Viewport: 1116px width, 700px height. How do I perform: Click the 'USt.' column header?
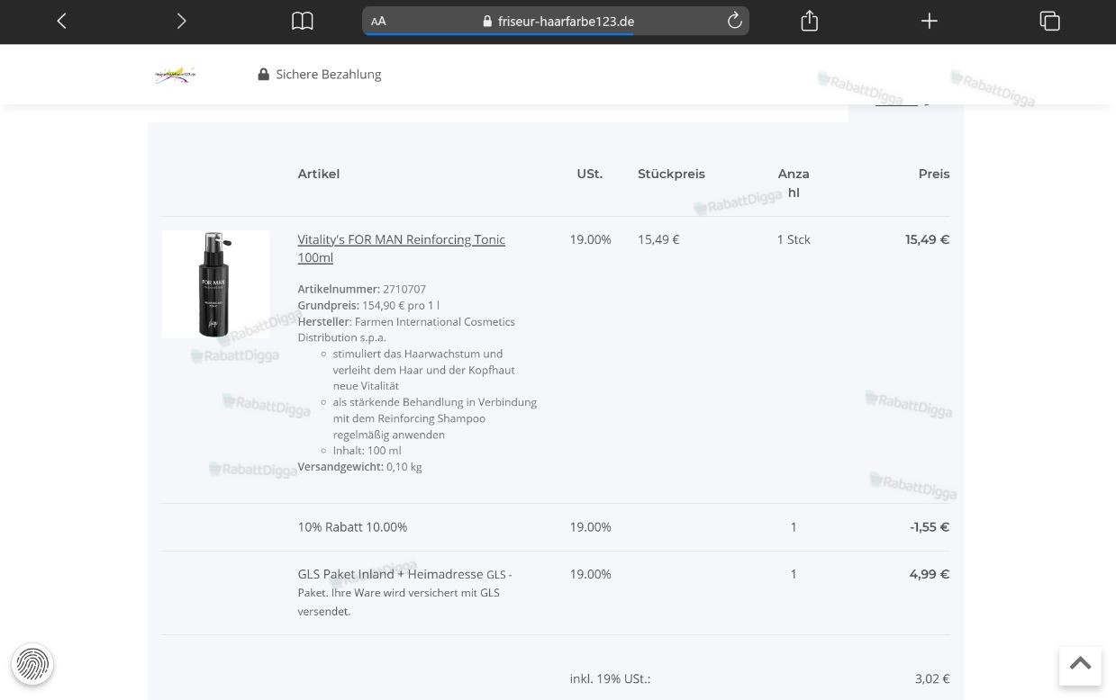pos(590,174)
